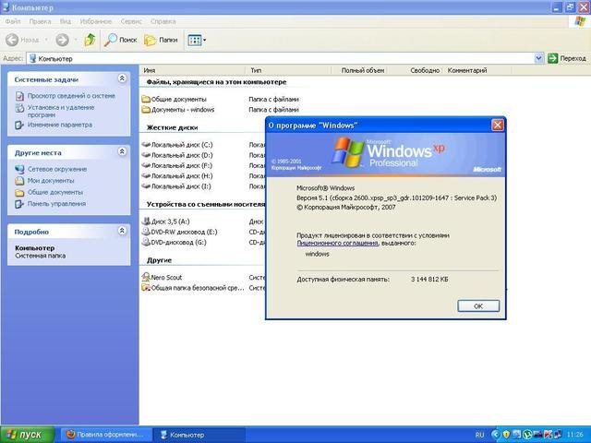
Task: Click Панель управления link in sidebar
Action: point(56,204)
